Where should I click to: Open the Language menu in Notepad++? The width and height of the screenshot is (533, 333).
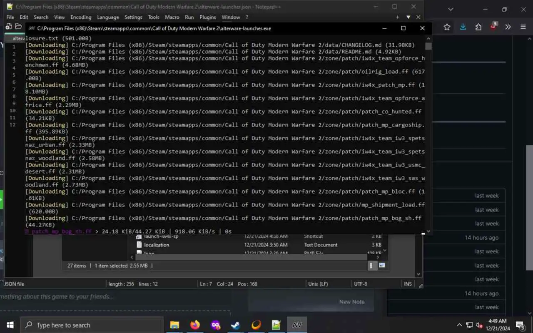(x=108, y=17)
